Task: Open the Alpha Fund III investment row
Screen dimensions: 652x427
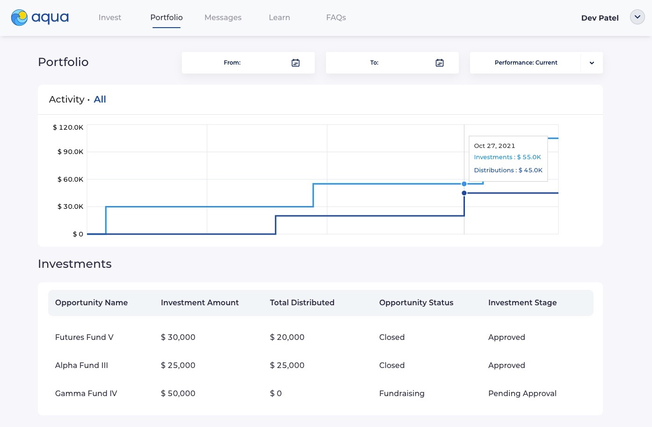Action: (x=81, y=365)
